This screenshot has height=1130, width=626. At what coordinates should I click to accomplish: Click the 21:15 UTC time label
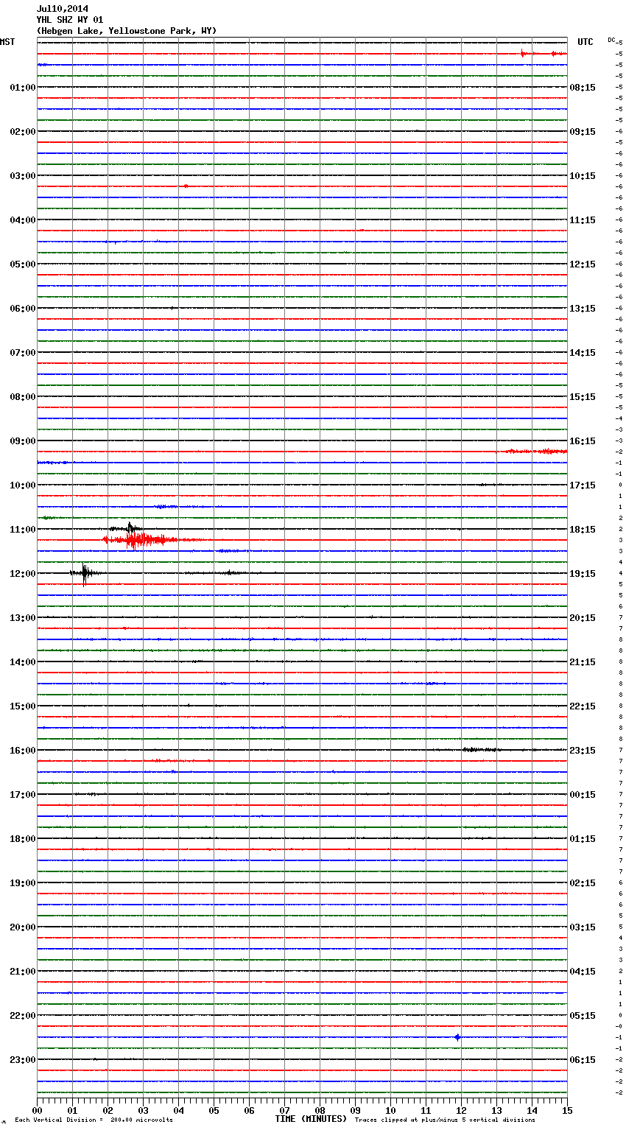(583, 662)
